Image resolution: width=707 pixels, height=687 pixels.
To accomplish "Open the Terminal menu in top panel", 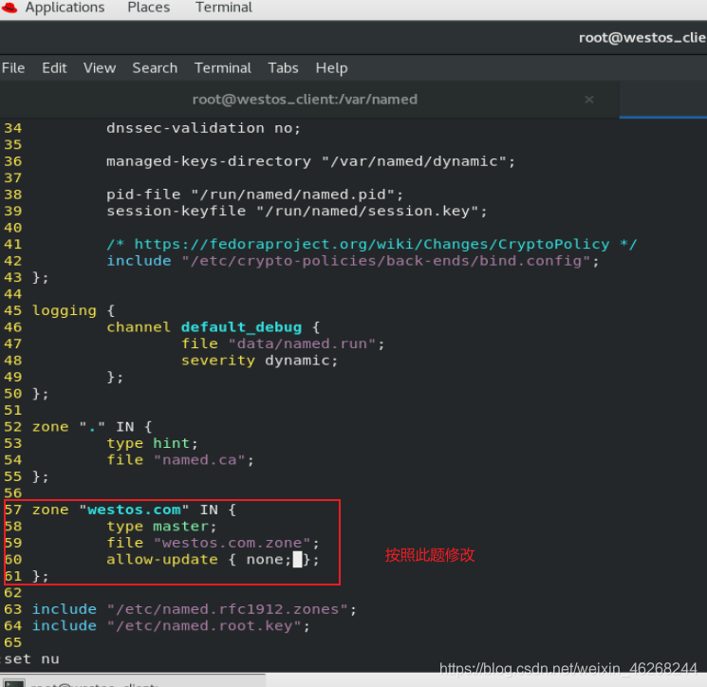I will pyautogui.click(x=224, y=8).
